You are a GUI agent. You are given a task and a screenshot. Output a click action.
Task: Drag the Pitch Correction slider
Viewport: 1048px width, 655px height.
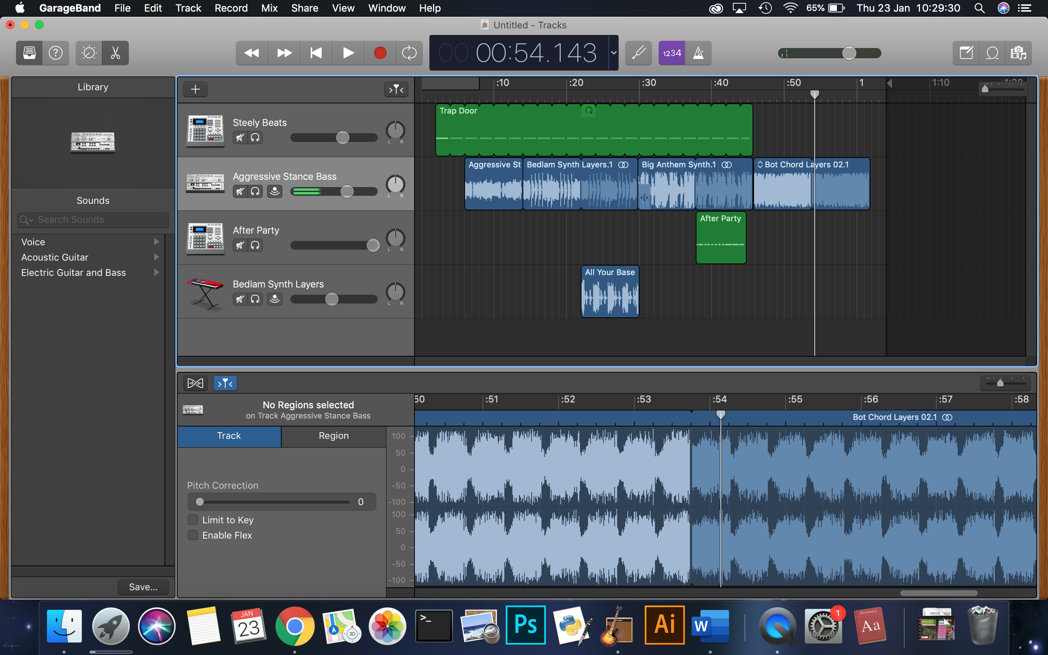pos(199,502)
